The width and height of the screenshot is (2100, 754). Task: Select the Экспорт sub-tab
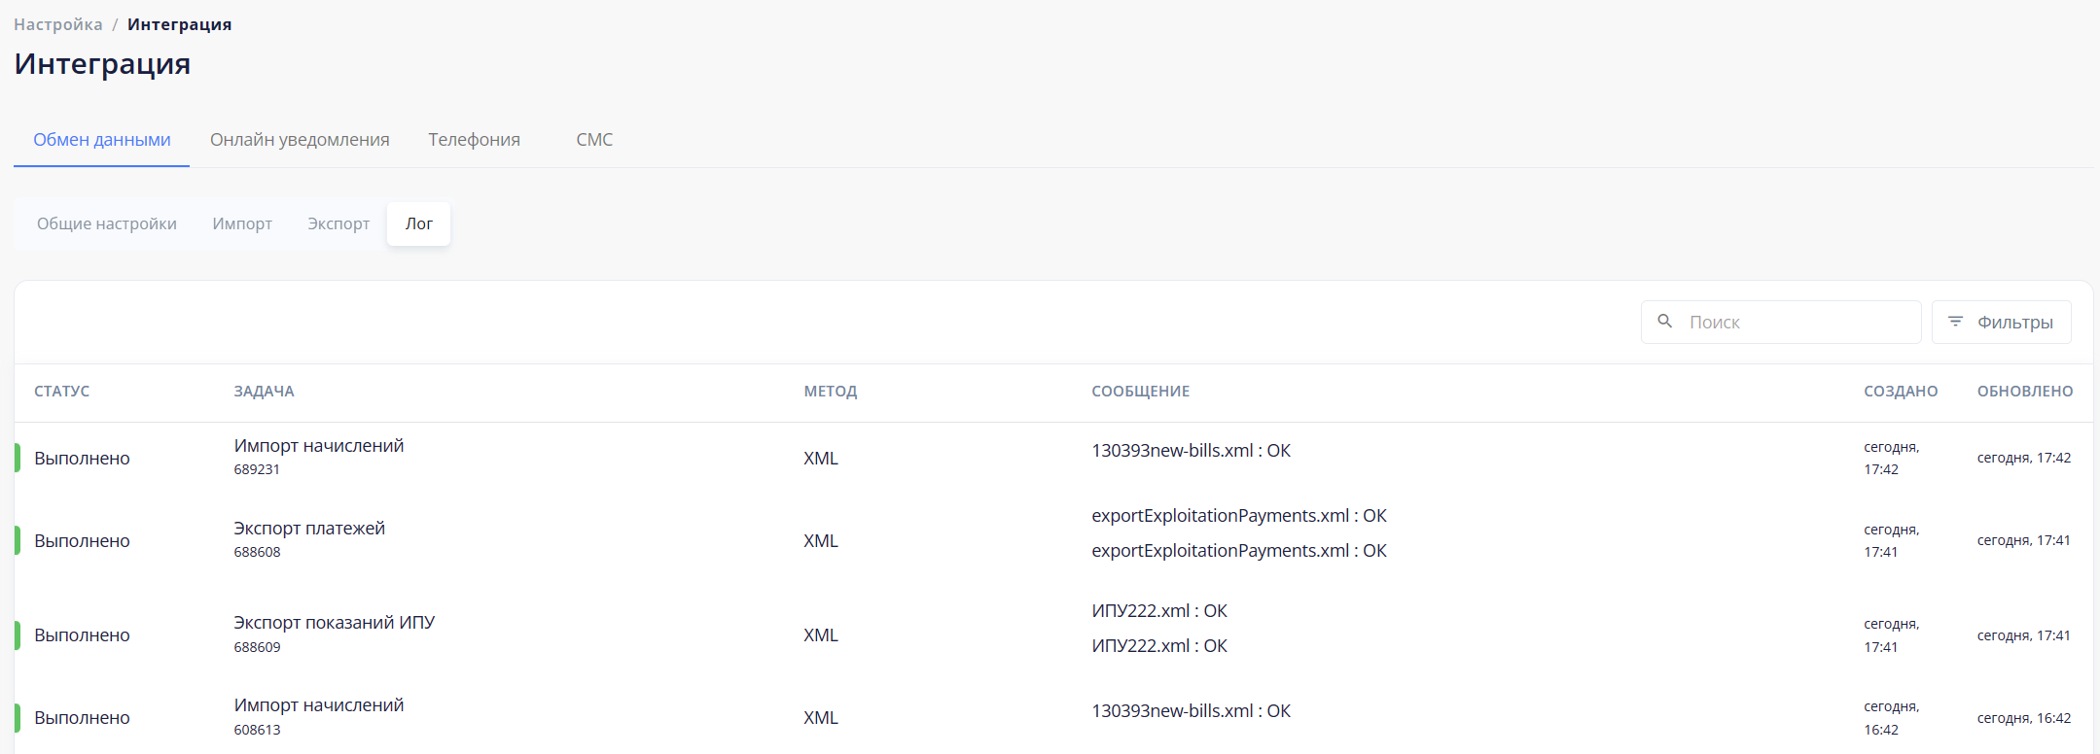pyautogui.click(x=338, y=223)
